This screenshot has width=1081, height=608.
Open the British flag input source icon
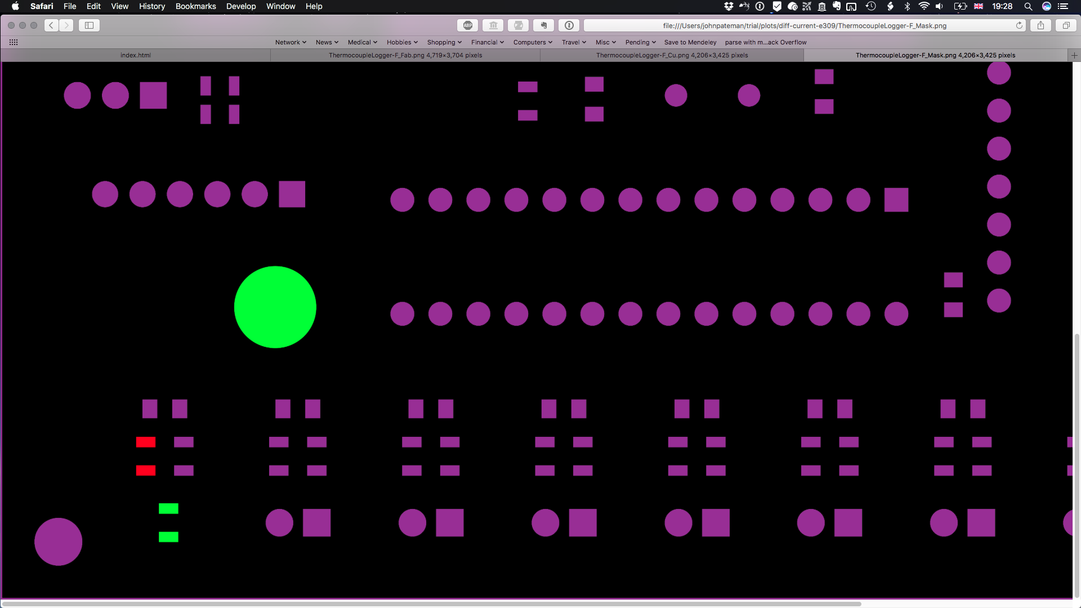(979, 6)
